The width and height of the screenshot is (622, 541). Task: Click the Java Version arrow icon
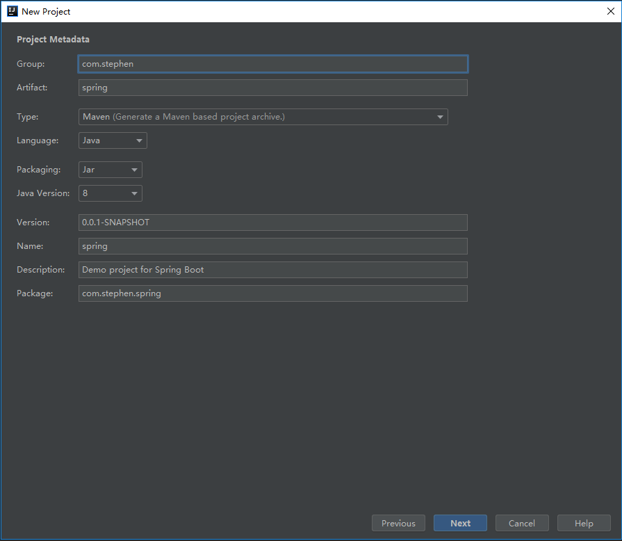134,194
